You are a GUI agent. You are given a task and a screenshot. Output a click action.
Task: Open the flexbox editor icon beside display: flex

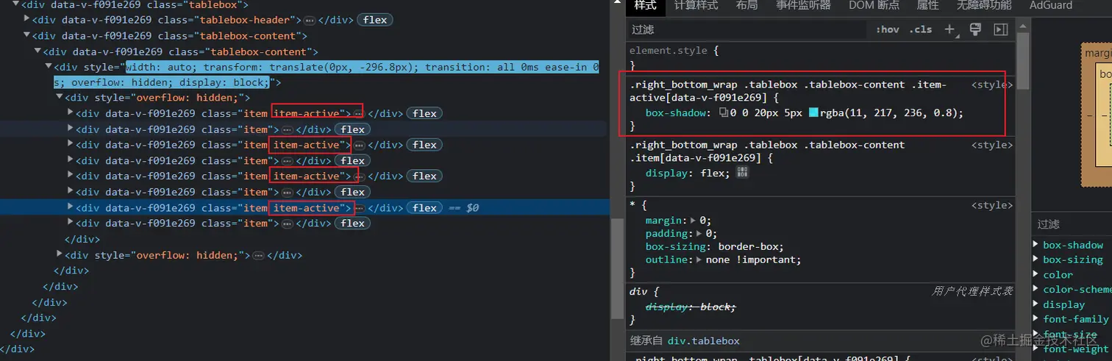pyautogui.click(x=742, y=172)
